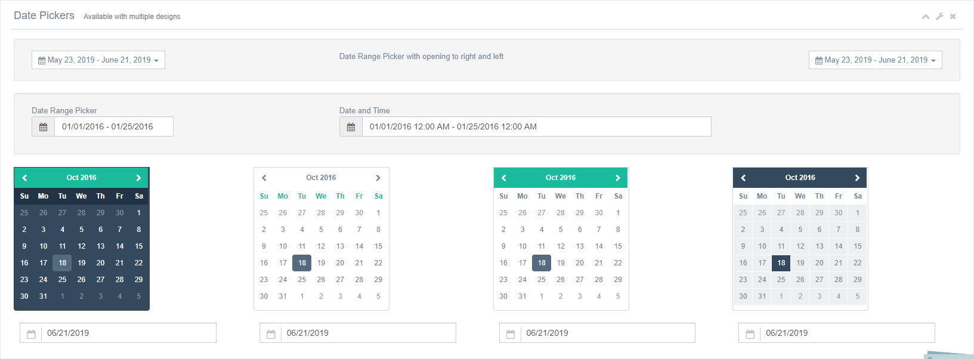This screenshot has width=974, height=359.
Task: Select highlighted day 18 in third calendar
Action: (x=542, y=263)
